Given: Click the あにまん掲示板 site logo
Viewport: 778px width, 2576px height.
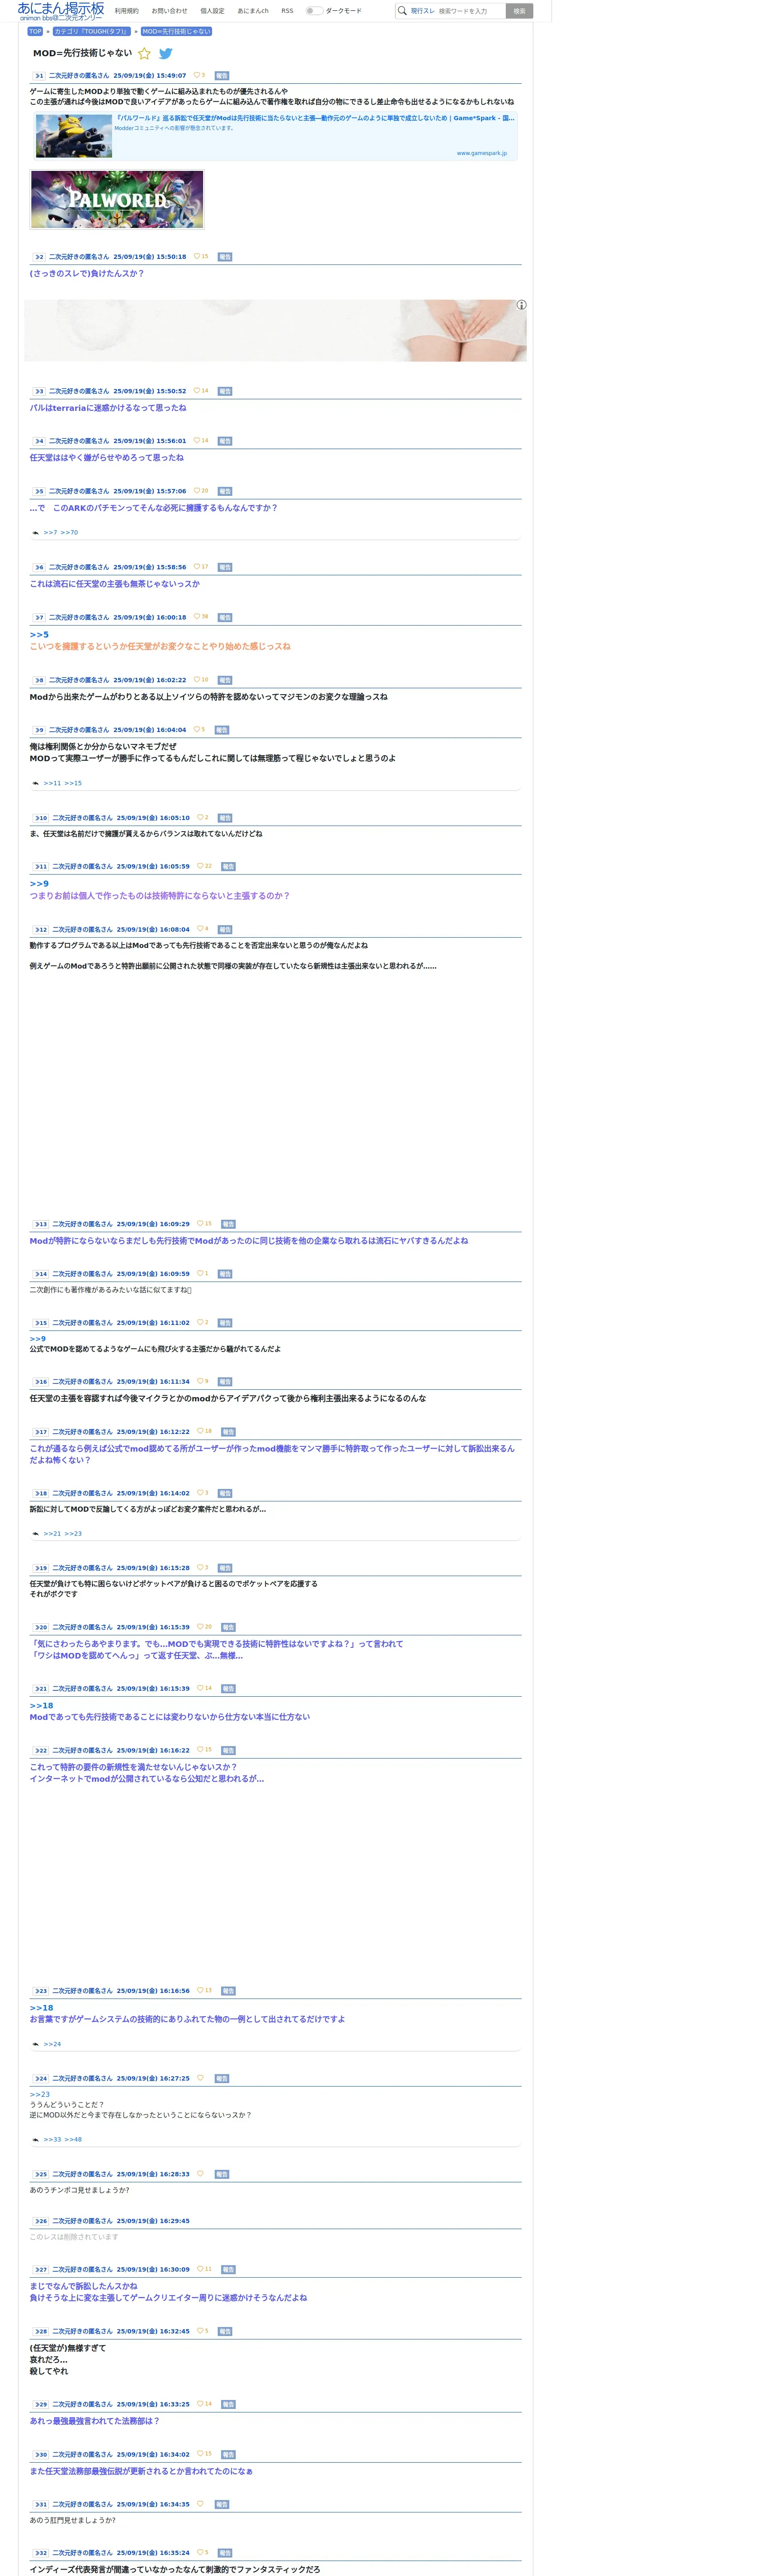Looking at the screenshot, I should (61, 11).
